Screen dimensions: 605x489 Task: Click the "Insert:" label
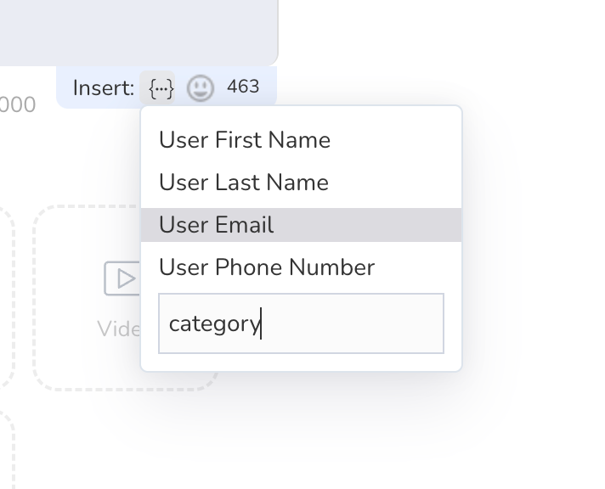[x=104, y=88]
